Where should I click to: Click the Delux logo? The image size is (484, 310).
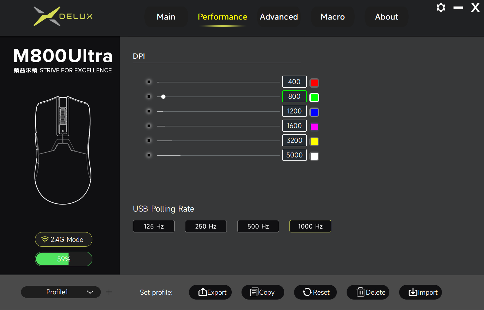coord(63,16)
